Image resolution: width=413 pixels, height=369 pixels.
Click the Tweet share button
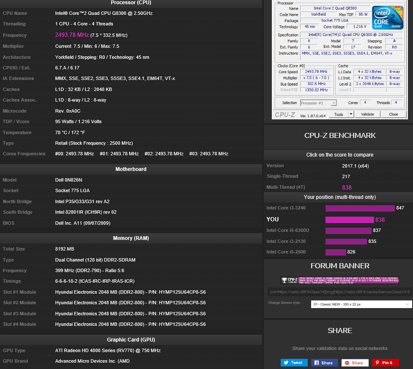pyautogui.click(x=294, y=363)
